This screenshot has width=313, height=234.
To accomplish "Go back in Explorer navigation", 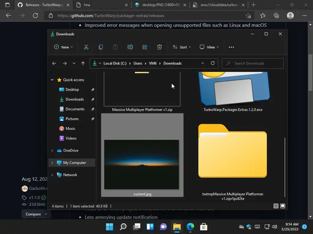I will click(x=54, y=63).
